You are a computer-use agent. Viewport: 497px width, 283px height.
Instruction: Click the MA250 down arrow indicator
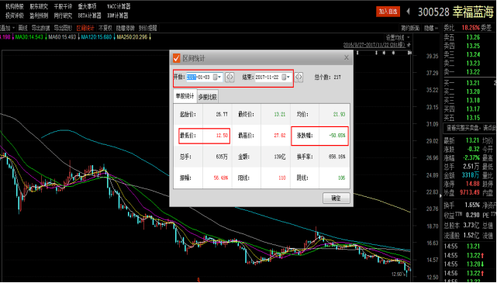point(150,37)
